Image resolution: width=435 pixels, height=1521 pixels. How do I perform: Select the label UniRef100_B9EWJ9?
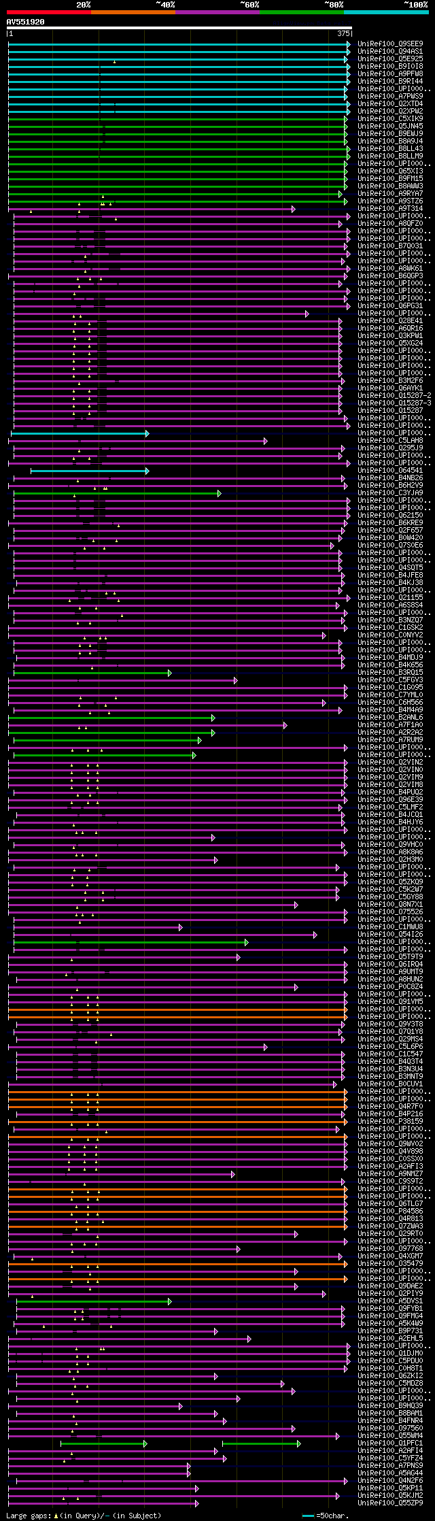click(x=390, y=133)
